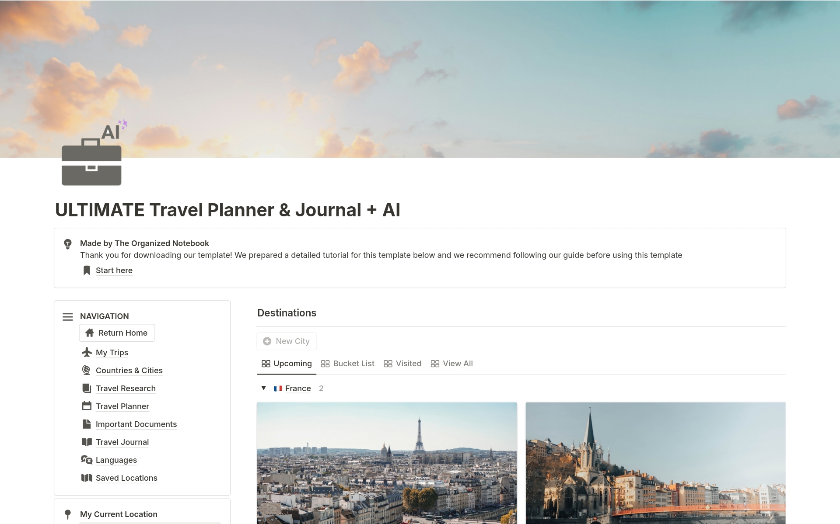Open the Paris Eiffel Tower card thumbnail
This screenshot has width=840, height=524.
[x=387, y=463]
